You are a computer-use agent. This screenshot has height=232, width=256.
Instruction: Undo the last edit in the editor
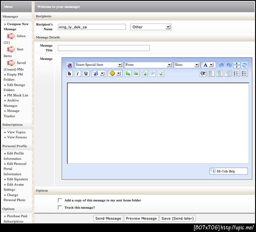pos(221,65)
